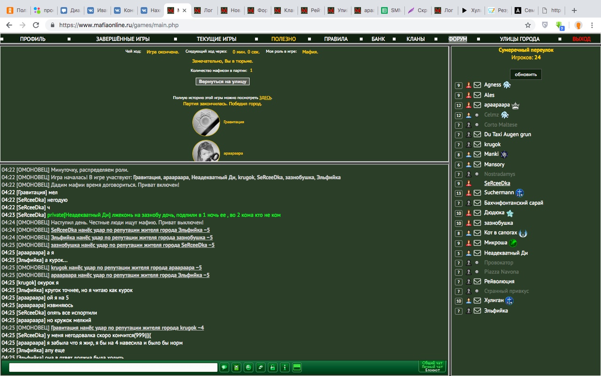The image size is (601, 376).
Task: Open the ПРОФИЛЬ menu item
Action: (x=33, y=39)
